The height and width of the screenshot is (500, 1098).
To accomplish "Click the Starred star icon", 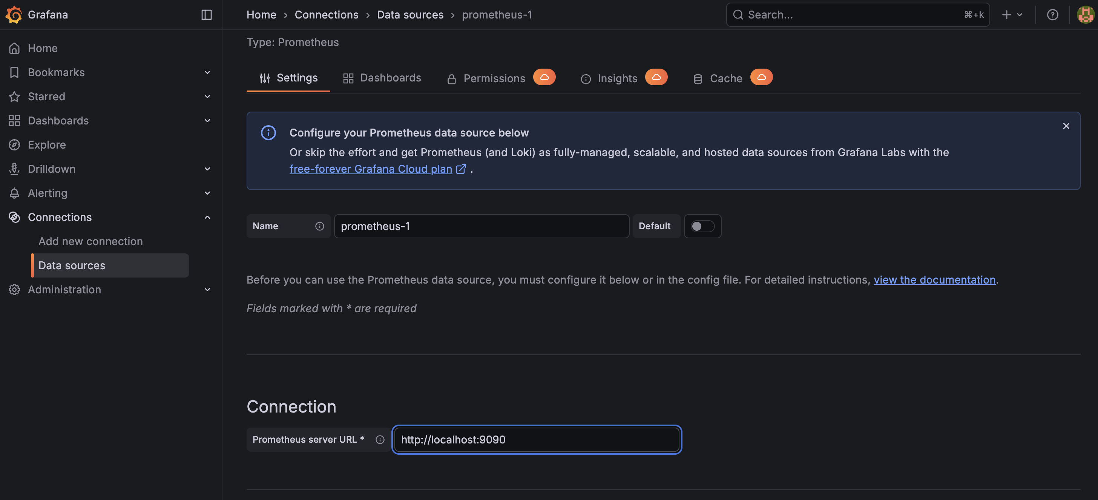I will (14, 97).
